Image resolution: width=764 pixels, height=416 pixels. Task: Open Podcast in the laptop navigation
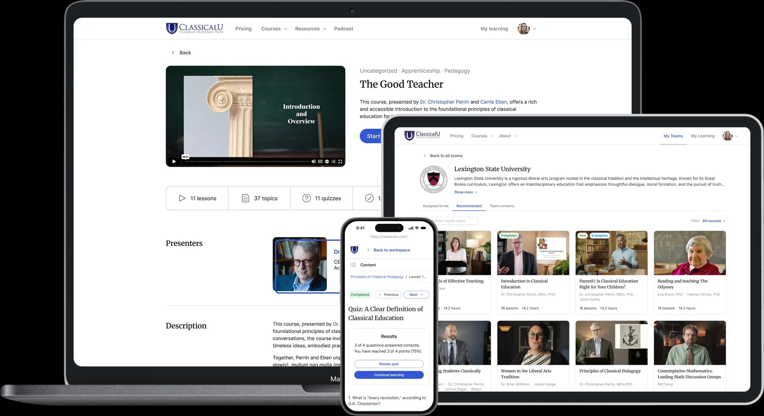coord(344,29)
